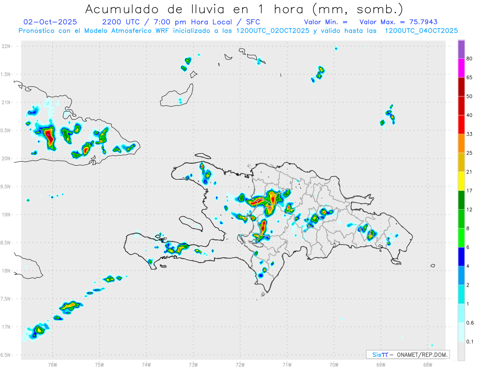This screenshot has height=370, width=480.
Task: Click the legend value "50"
Action: 470,97
